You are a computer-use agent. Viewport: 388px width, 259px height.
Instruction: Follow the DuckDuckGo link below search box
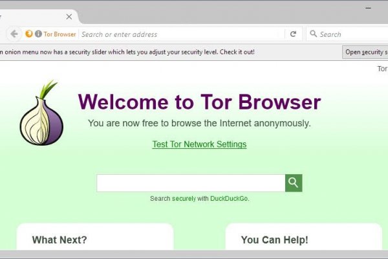tap(229, 199)
